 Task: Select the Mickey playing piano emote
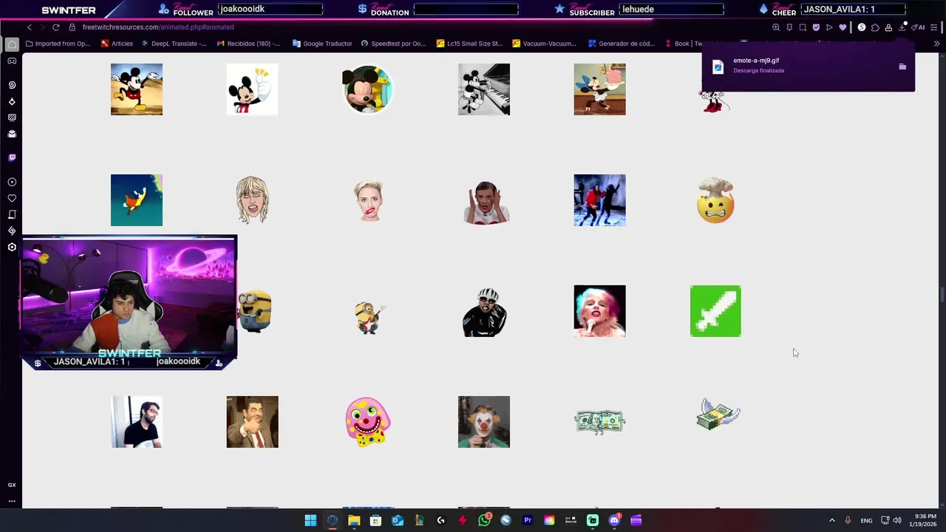(x=484, y=89)
